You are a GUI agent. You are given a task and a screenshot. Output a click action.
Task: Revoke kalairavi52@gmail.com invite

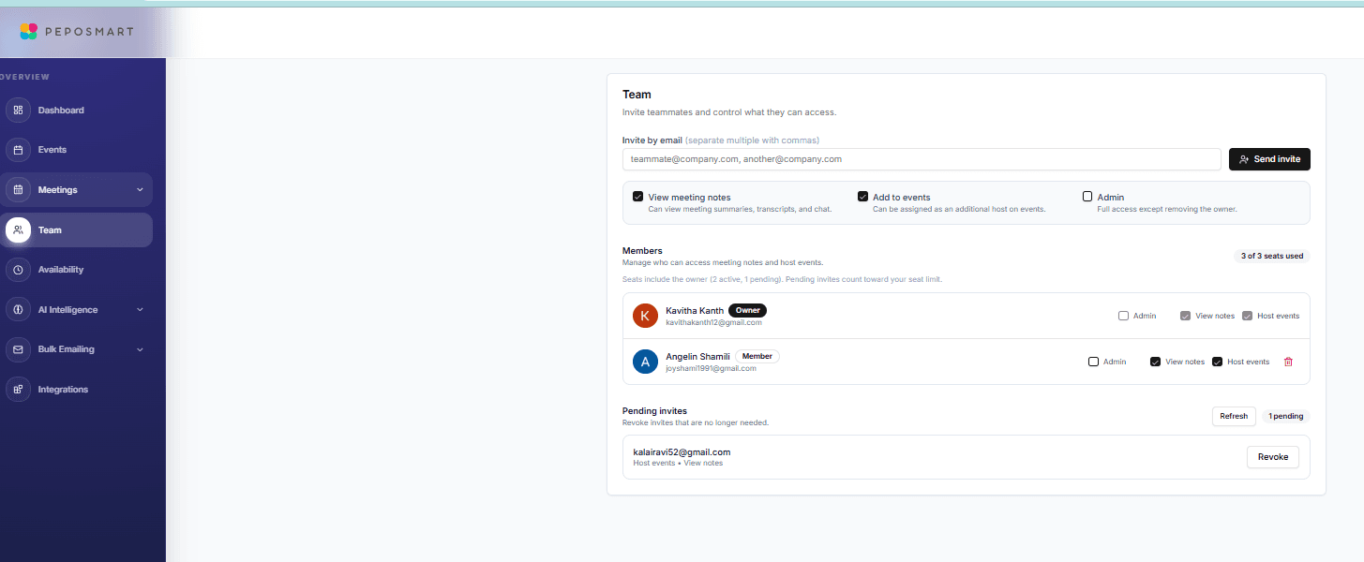point(1272,457)
